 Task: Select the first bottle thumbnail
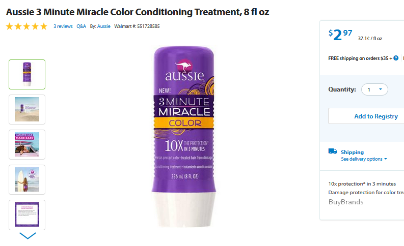coord(27,75)
